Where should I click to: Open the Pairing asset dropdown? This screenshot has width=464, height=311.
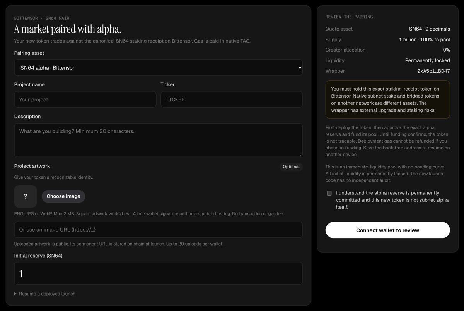[159, 67]
